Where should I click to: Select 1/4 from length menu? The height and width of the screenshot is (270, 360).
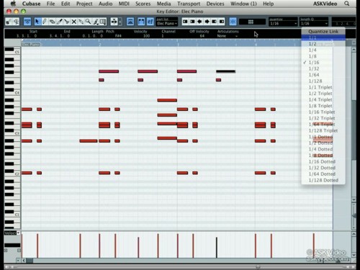pos(323,50)
